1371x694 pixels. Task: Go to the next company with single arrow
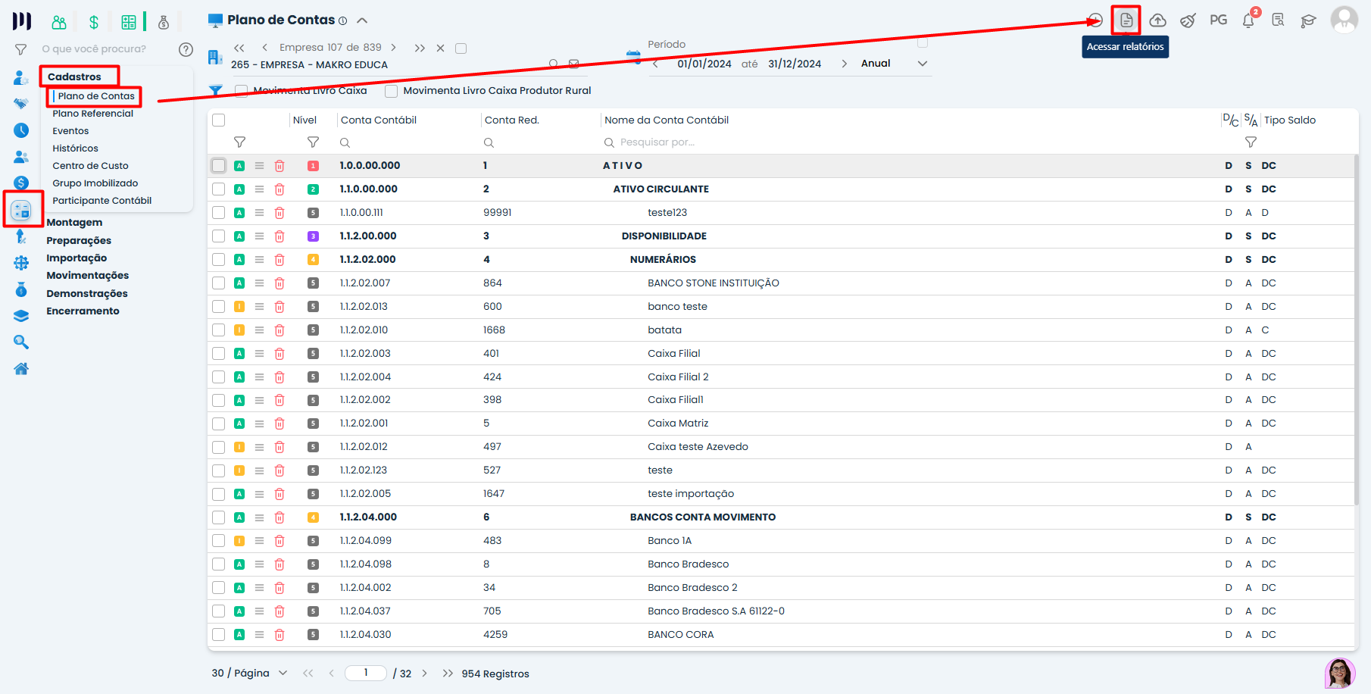click(393, 48)
